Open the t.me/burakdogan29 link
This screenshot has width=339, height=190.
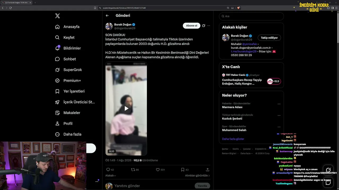coord(244,51)
